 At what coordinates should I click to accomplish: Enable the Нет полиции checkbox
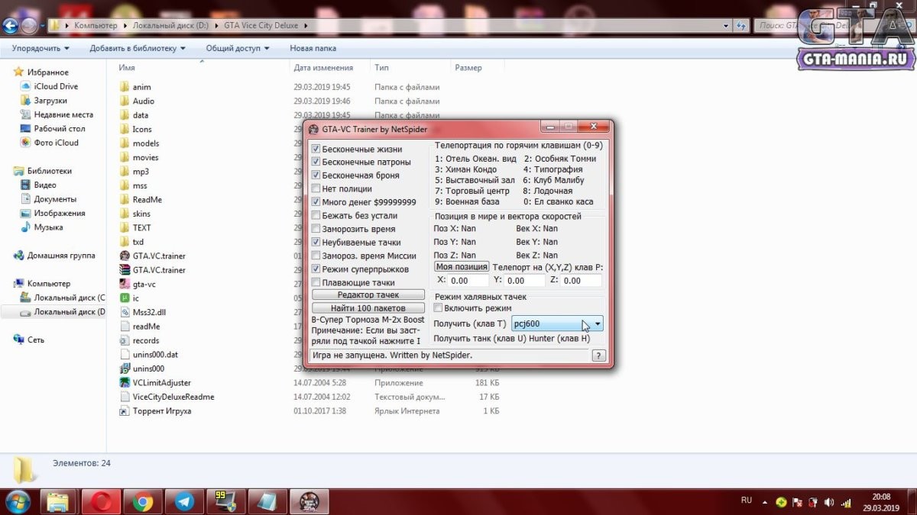point(316,189)
